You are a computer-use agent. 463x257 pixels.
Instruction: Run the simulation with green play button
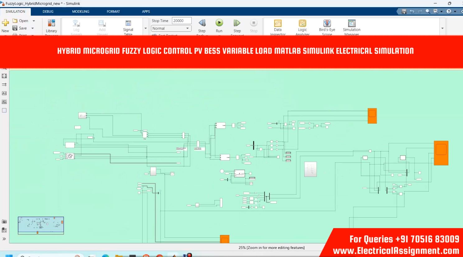(x=219, y=23)
